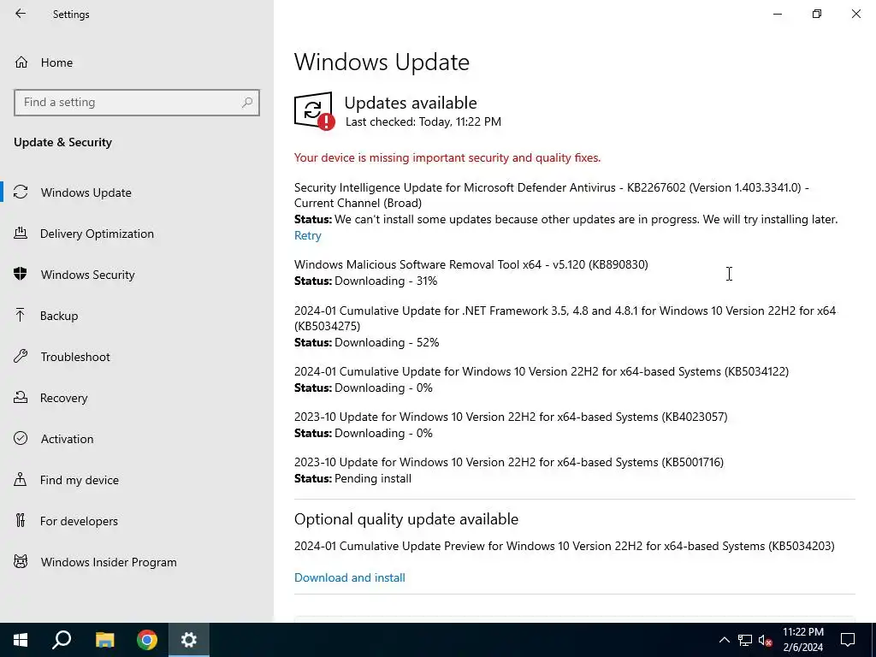Restore down the Settings window

click(817, 14)
